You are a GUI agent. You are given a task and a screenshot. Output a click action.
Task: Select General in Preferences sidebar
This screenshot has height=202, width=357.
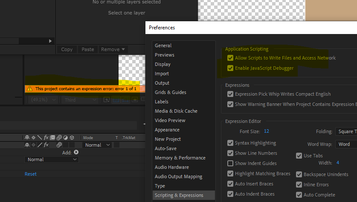click(183, 46)
